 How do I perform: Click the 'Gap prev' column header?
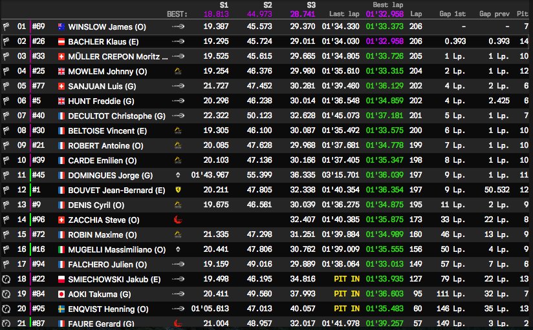point(494,14)
